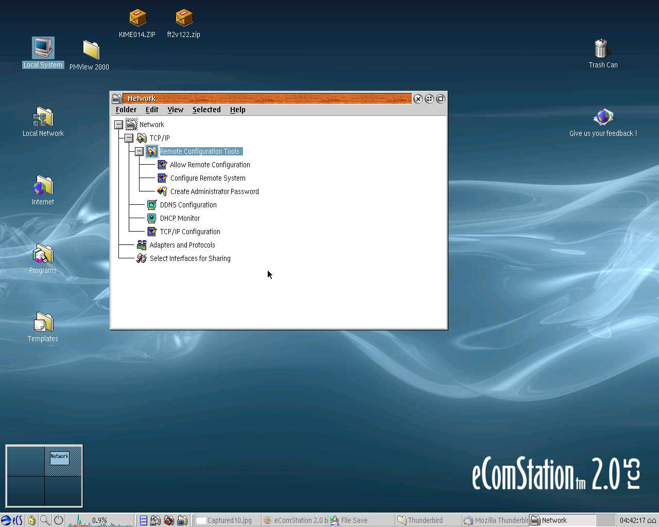Open the Local Network desktop folder
This screenshot has width=659, height=527.
[43, 117]
